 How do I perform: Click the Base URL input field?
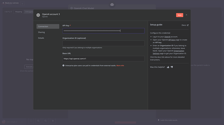pos(103,59)
